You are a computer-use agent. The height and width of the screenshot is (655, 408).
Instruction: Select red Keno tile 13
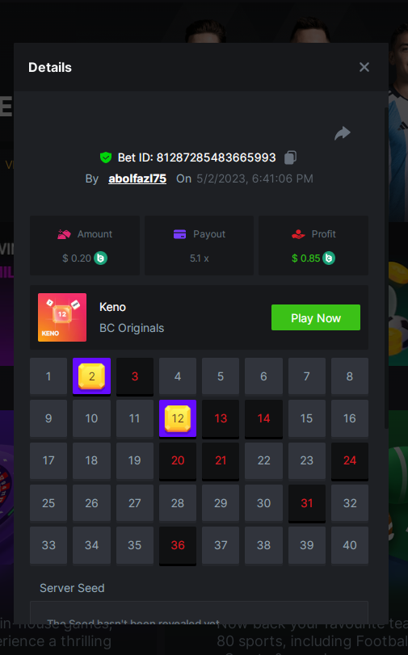coord(221,418)
